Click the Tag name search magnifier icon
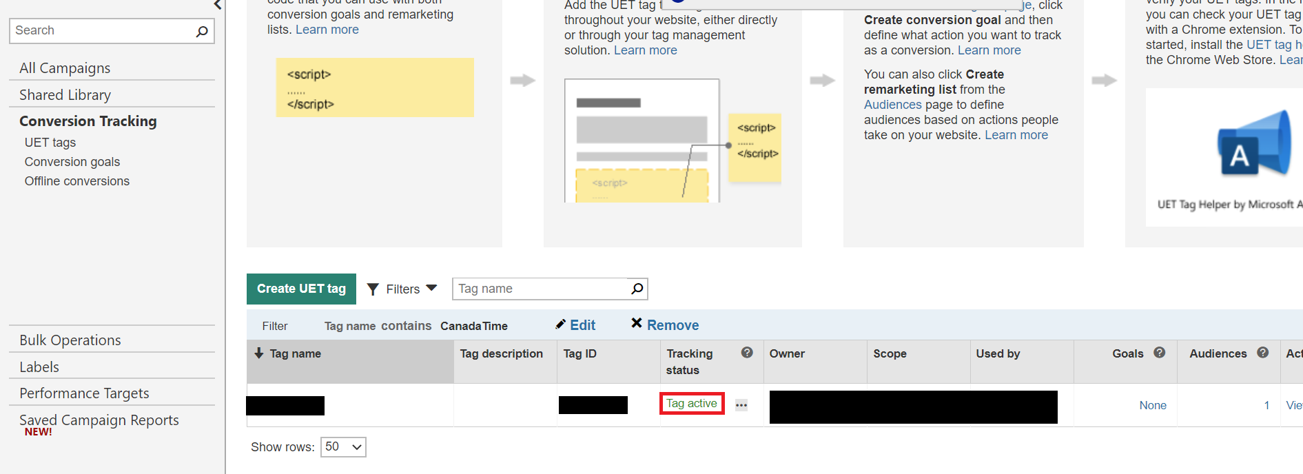Image resolution: width=1303 pixels, height=474 pixels. click(637, 289)
